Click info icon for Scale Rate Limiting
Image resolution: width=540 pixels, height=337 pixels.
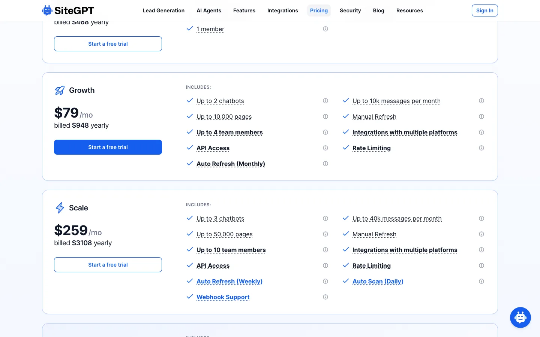(x=481, y=265)
